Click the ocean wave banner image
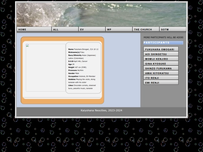The width and height of the screenshot is (203, 152). click(x=101, y=15)
